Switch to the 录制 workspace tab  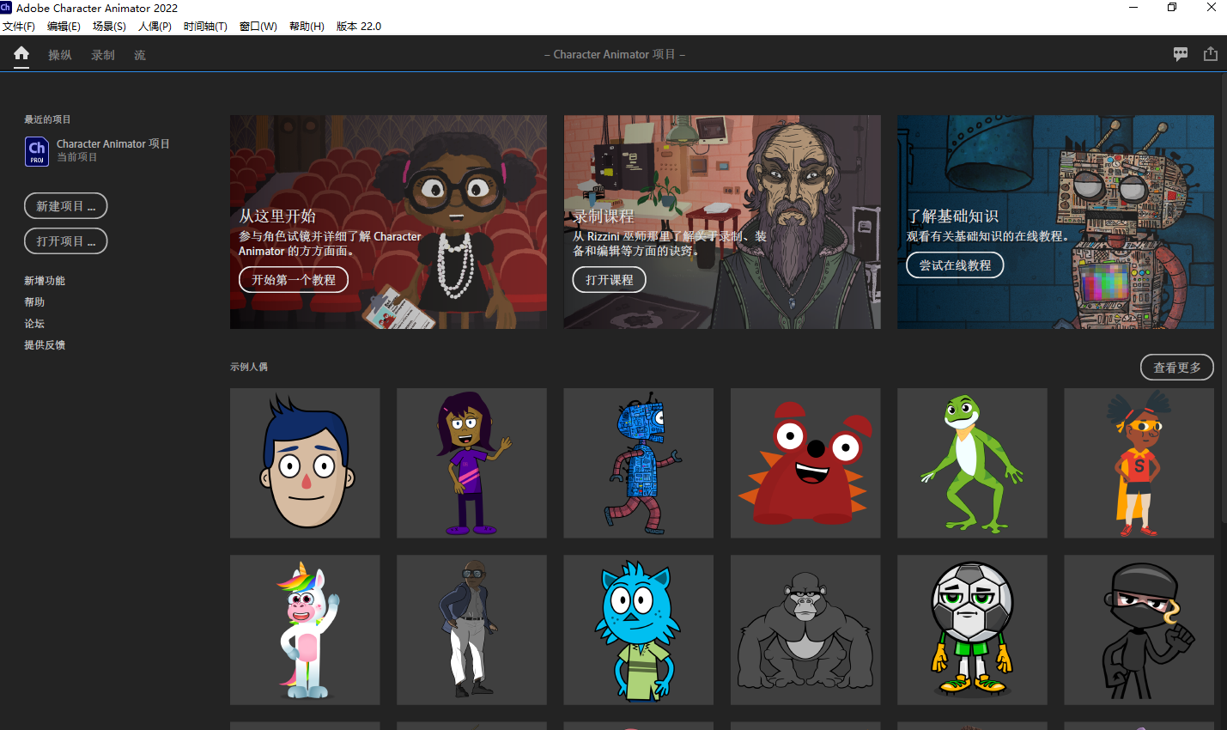(102, 55)
